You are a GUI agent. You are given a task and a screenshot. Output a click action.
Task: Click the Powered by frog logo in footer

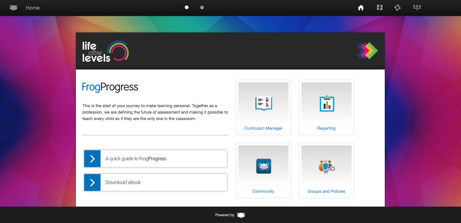241,215
